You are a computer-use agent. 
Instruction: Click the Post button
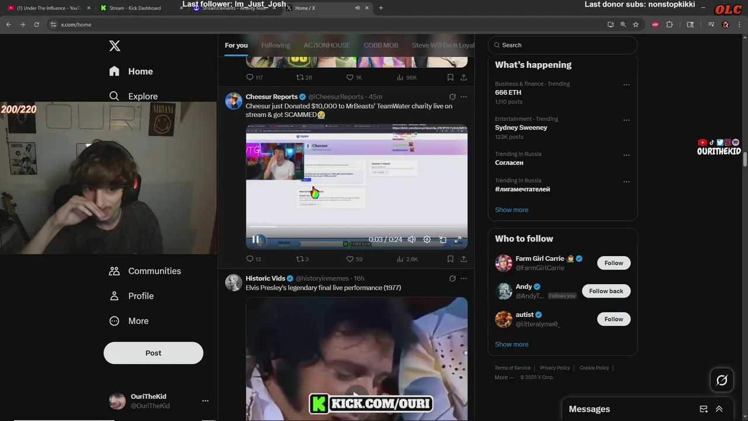click(x=153, y=353)
